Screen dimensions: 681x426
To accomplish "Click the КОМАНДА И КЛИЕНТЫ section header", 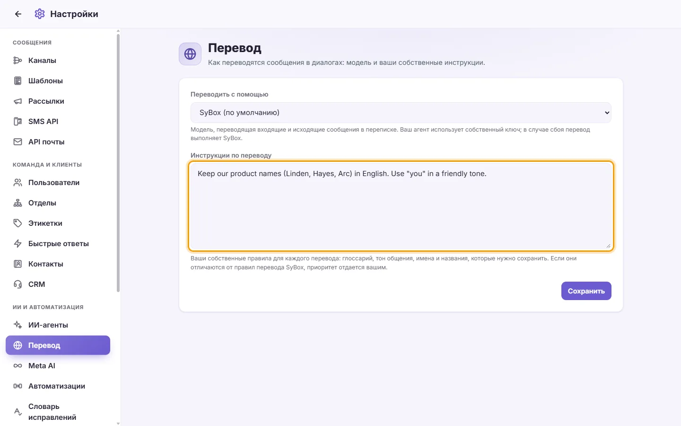I will 47,165.
